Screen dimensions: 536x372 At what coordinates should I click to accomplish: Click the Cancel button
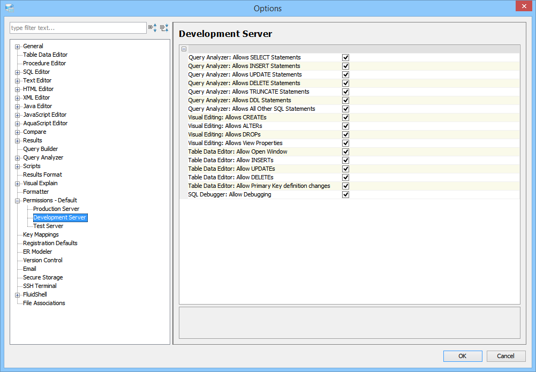[505, 356]
